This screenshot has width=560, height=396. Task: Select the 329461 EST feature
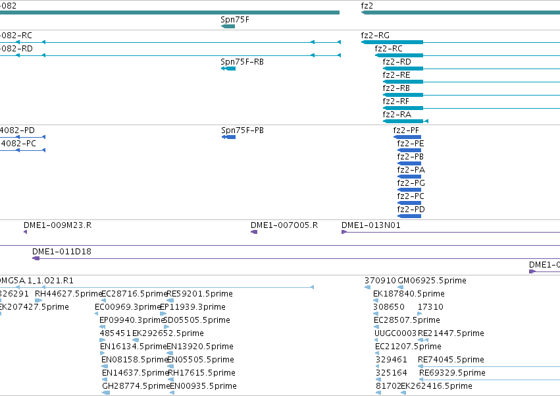378,366
